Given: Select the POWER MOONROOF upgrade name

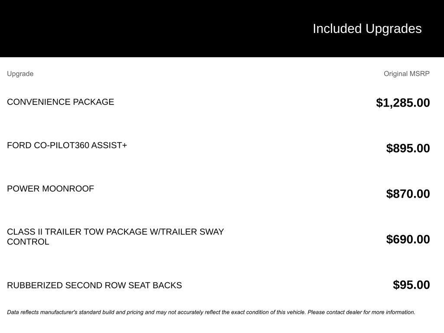Looking at the screenshot, I should (50, 189).
